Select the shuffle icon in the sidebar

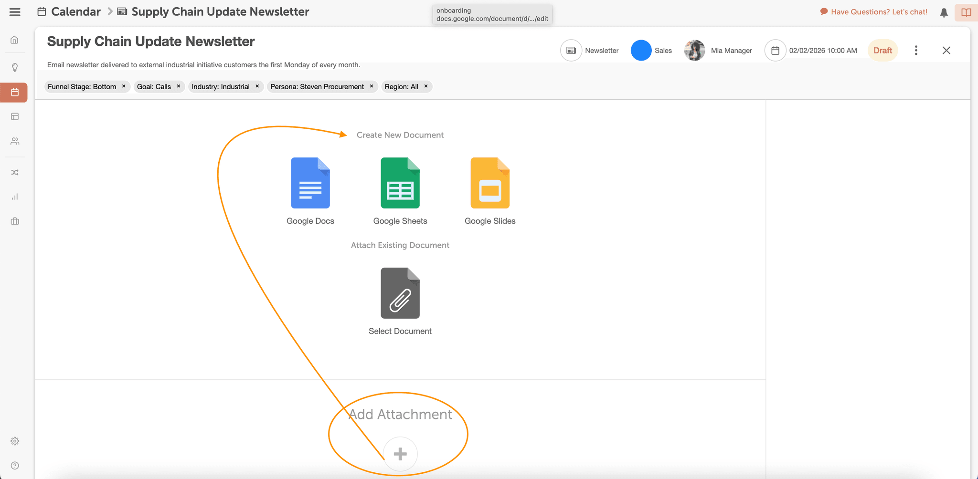[14, 172]
